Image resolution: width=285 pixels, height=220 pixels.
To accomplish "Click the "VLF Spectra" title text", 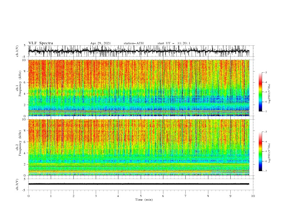I will coord(41,43).
